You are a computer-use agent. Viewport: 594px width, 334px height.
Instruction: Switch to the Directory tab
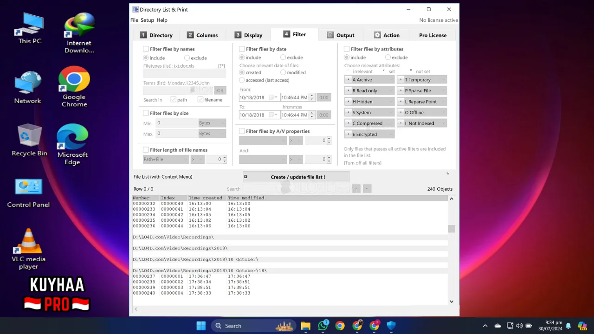coord(156,35)
